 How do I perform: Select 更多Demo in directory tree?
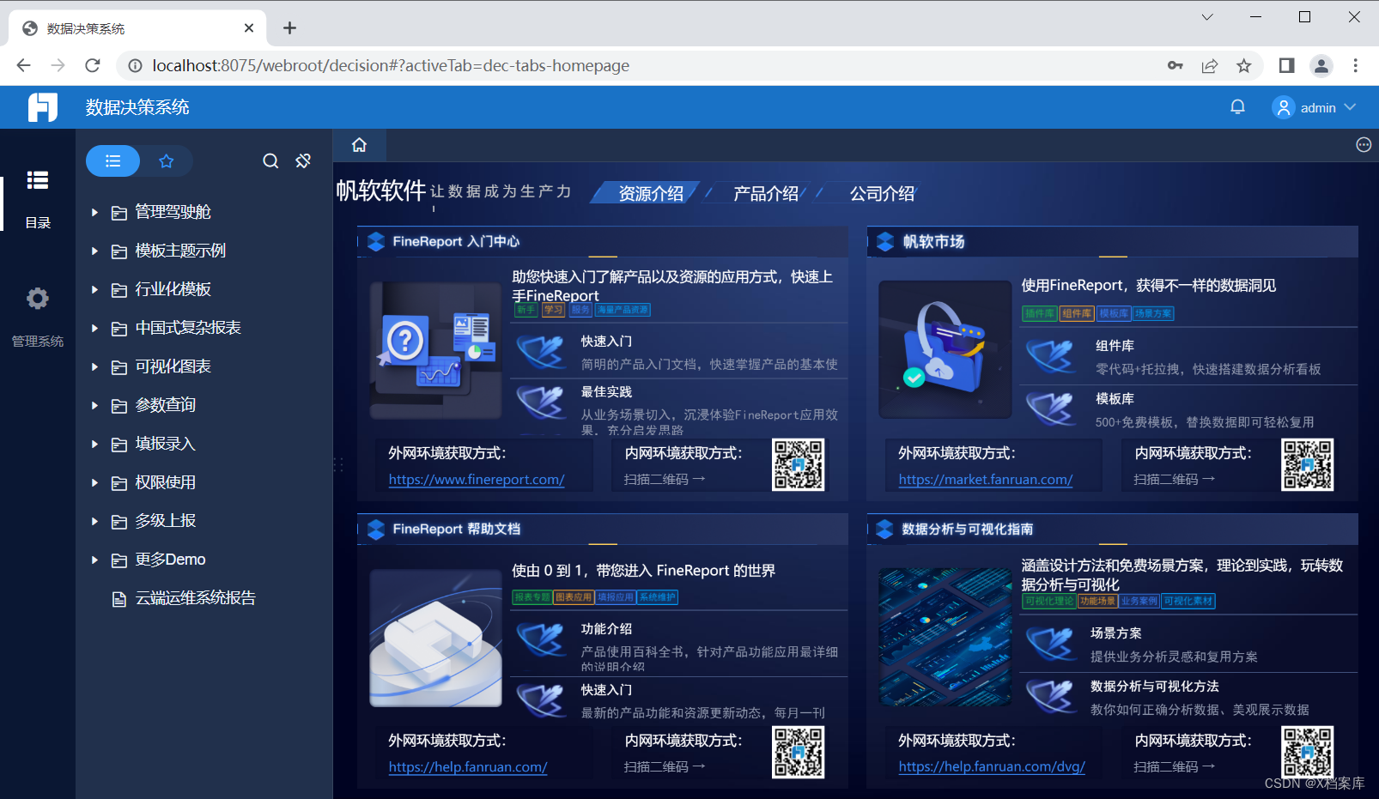pos(170,560)
